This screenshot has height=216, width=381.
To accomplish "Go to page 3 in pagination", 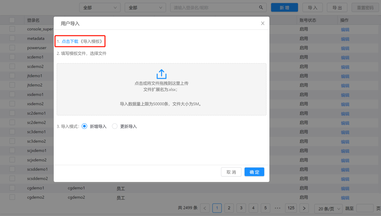I will (x=241, y=208).
